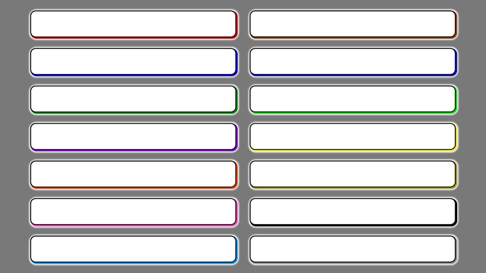486x273 pixels.
Task: Select the gray-shadowed bottom right box
Action: (x=353, y=249)
